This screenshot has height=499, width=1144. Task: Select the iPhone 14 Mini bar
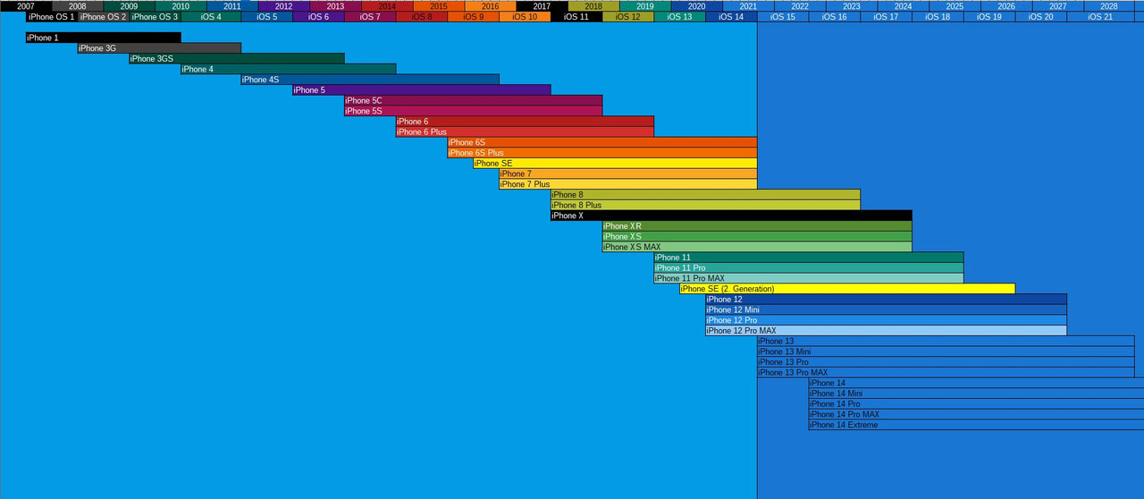pyautogui.click(x=976, y=393)
